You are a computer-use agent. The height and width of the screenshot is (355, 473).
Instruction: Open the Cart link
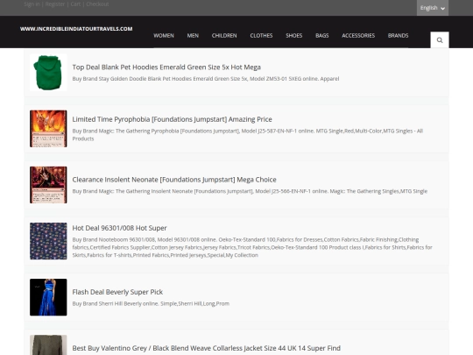75,4
